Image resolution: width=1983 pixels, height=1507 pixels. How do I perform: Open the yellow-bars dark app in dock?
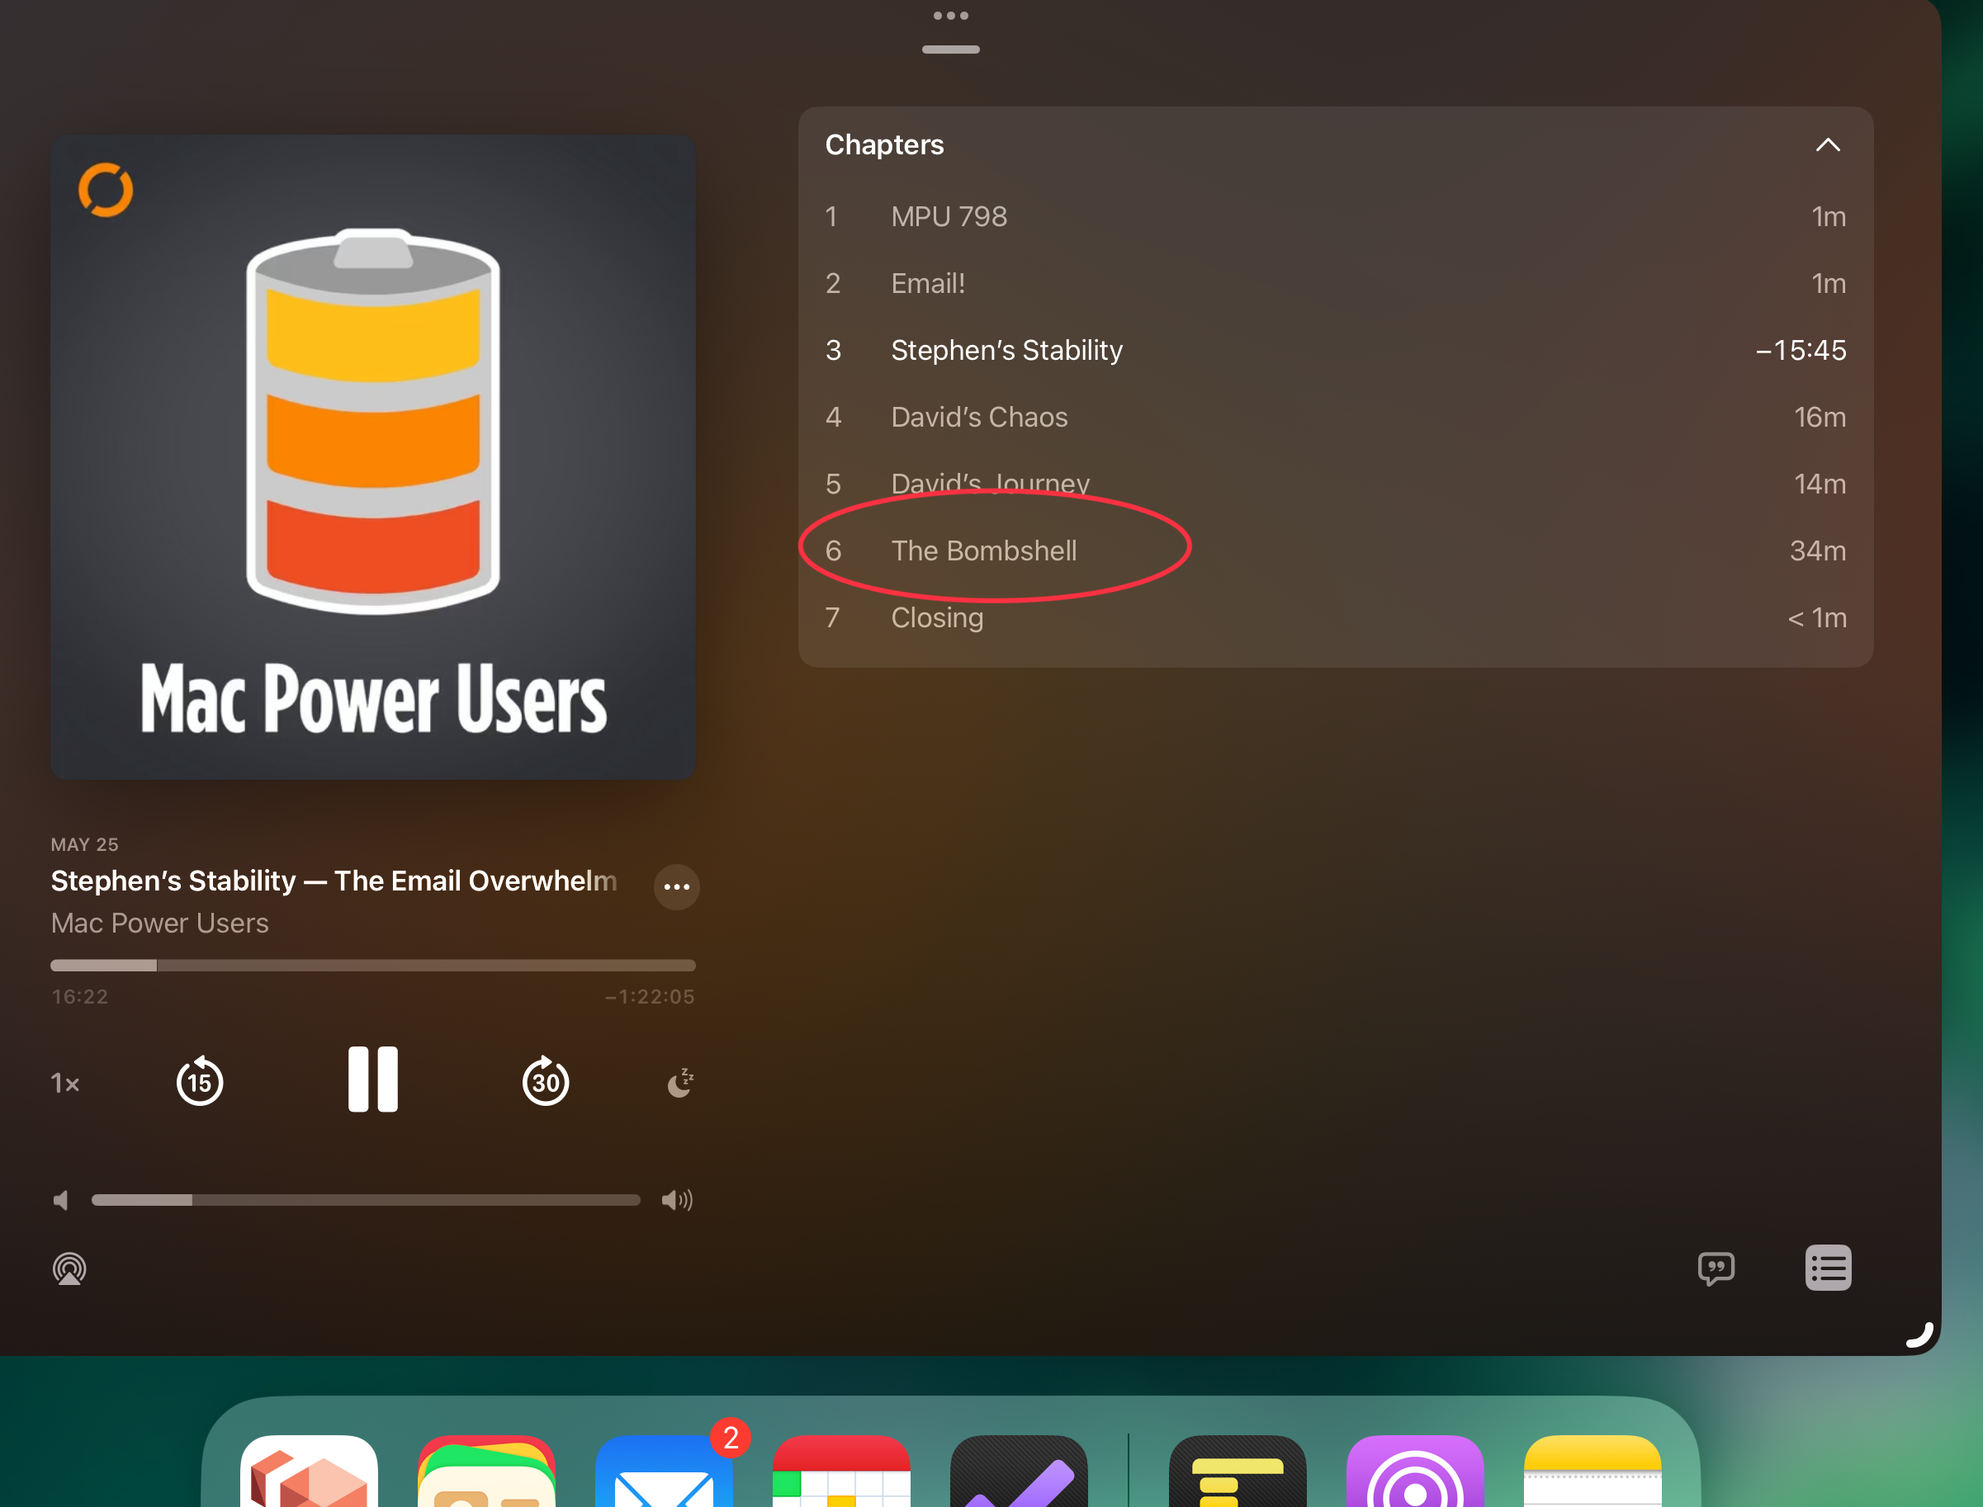click(1238, 1472)
